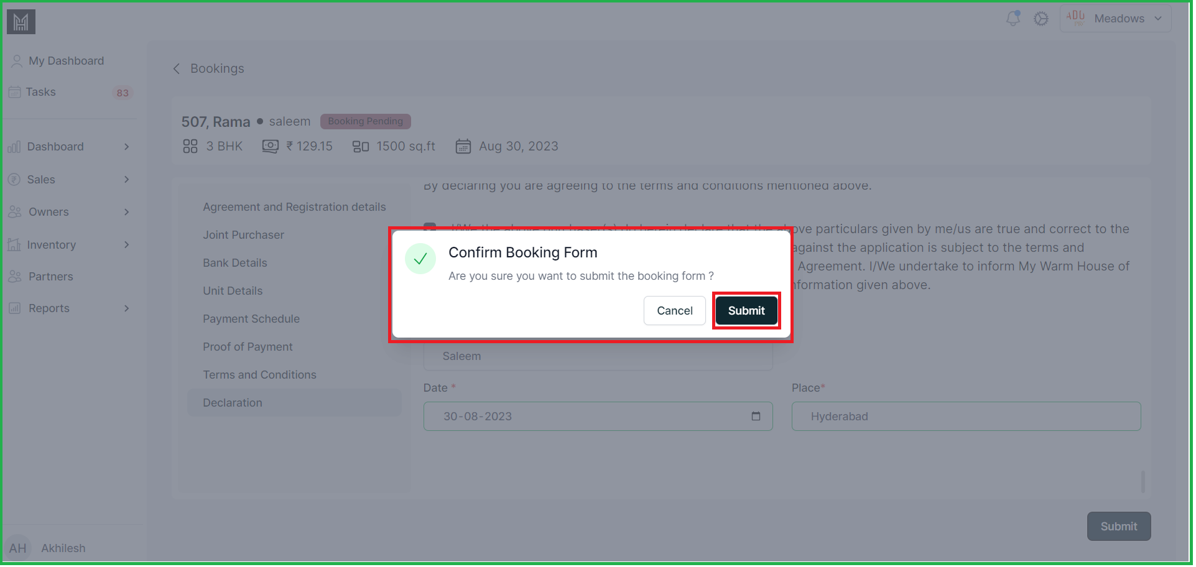Open Inventory in sidebar
This screenshot has height=567, width=1196.
[x=52, y=245]
